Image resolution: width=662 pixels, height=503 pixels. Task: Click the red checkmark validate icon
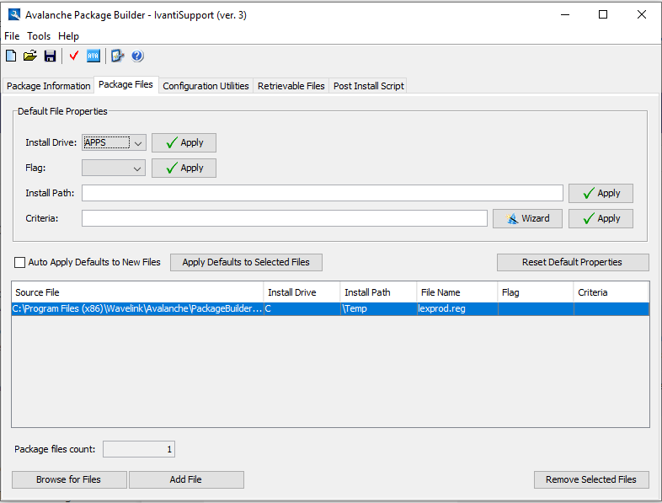(x=74, y=56)
